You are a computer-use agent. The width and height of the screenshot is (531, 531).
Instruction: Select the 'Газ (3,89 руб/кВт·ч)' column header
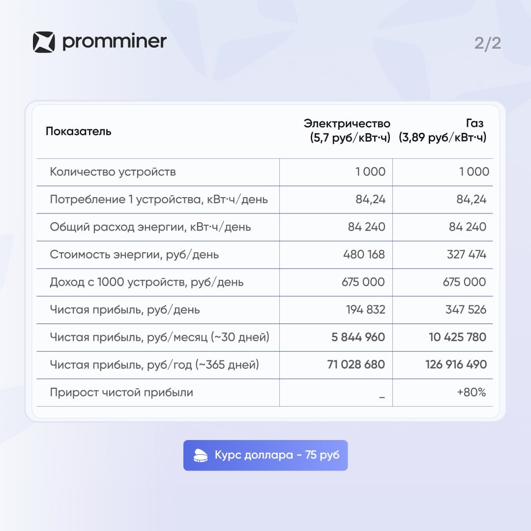point(442,130)
